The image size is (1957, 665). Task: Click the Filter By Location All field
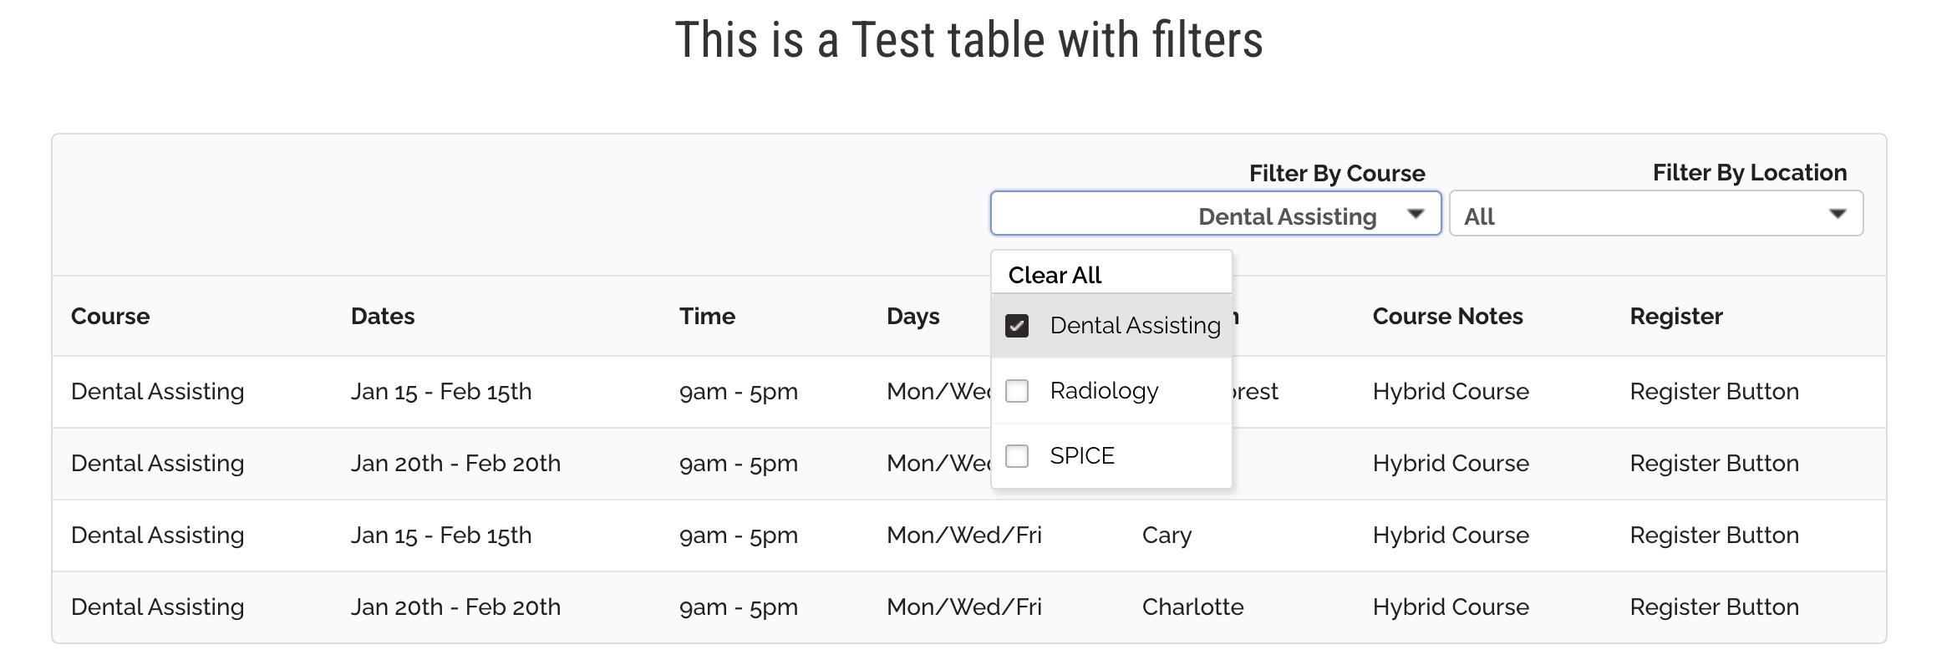pos(1638,214)
